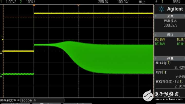Click the 停止 run status indicator
This screenshot has height=104, width=185.
click(142, 2)
